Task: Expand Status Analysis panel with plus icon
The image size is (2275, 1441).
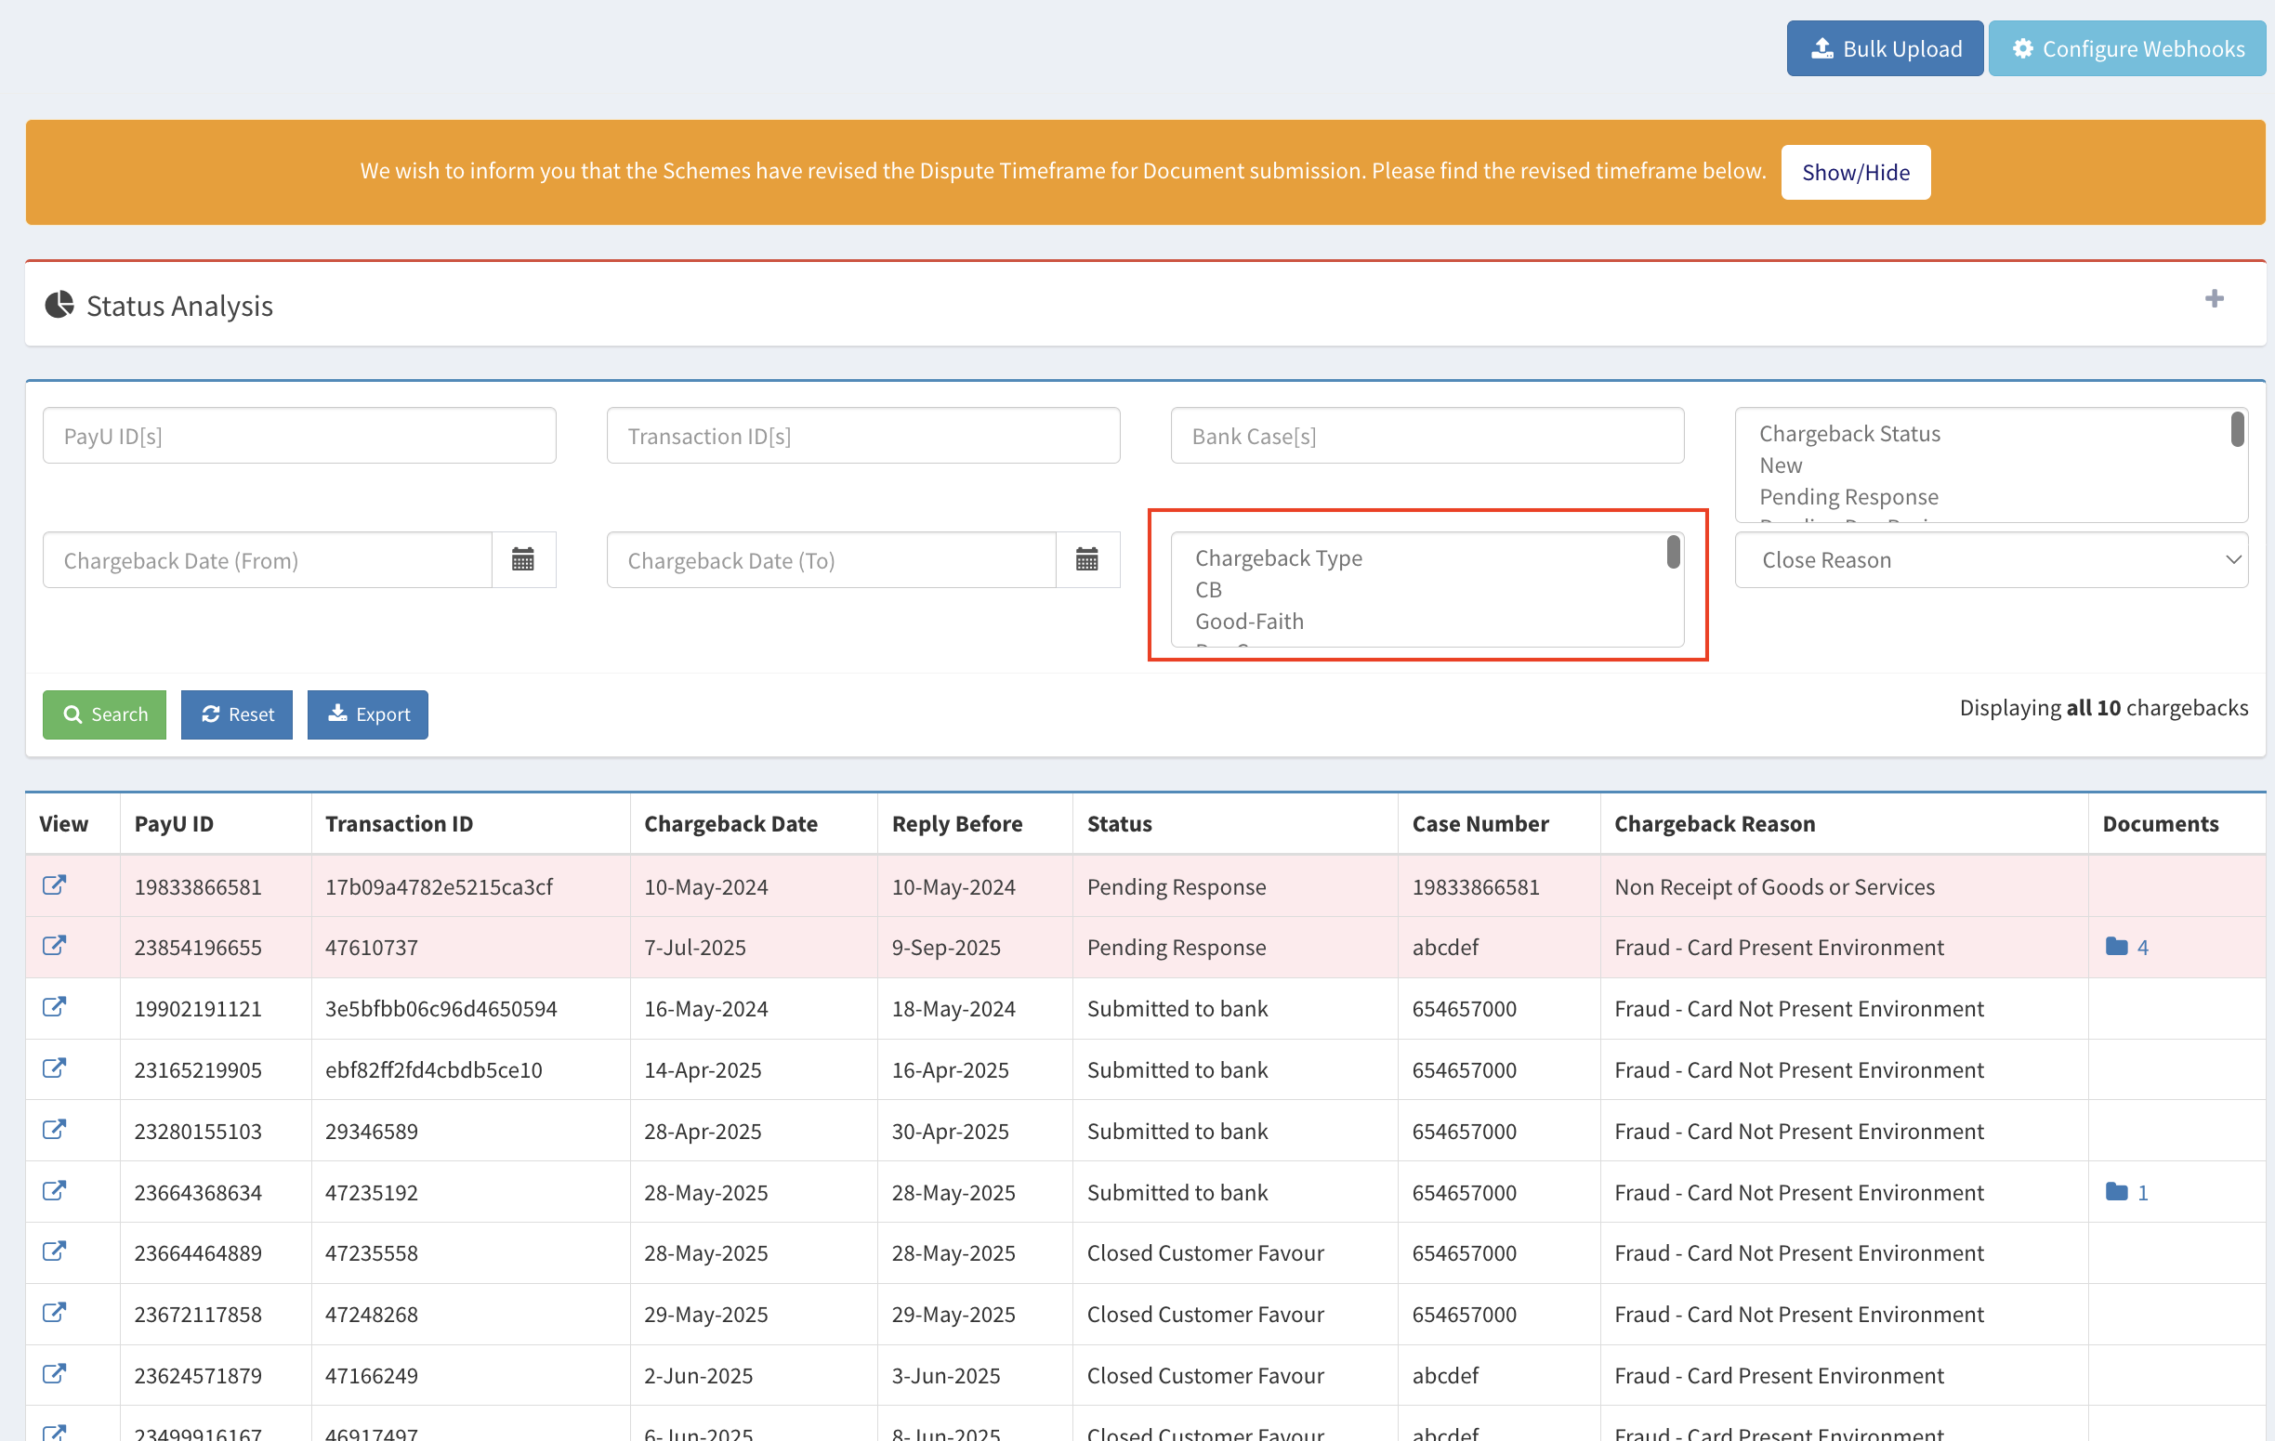Action: pos(2214,299)
